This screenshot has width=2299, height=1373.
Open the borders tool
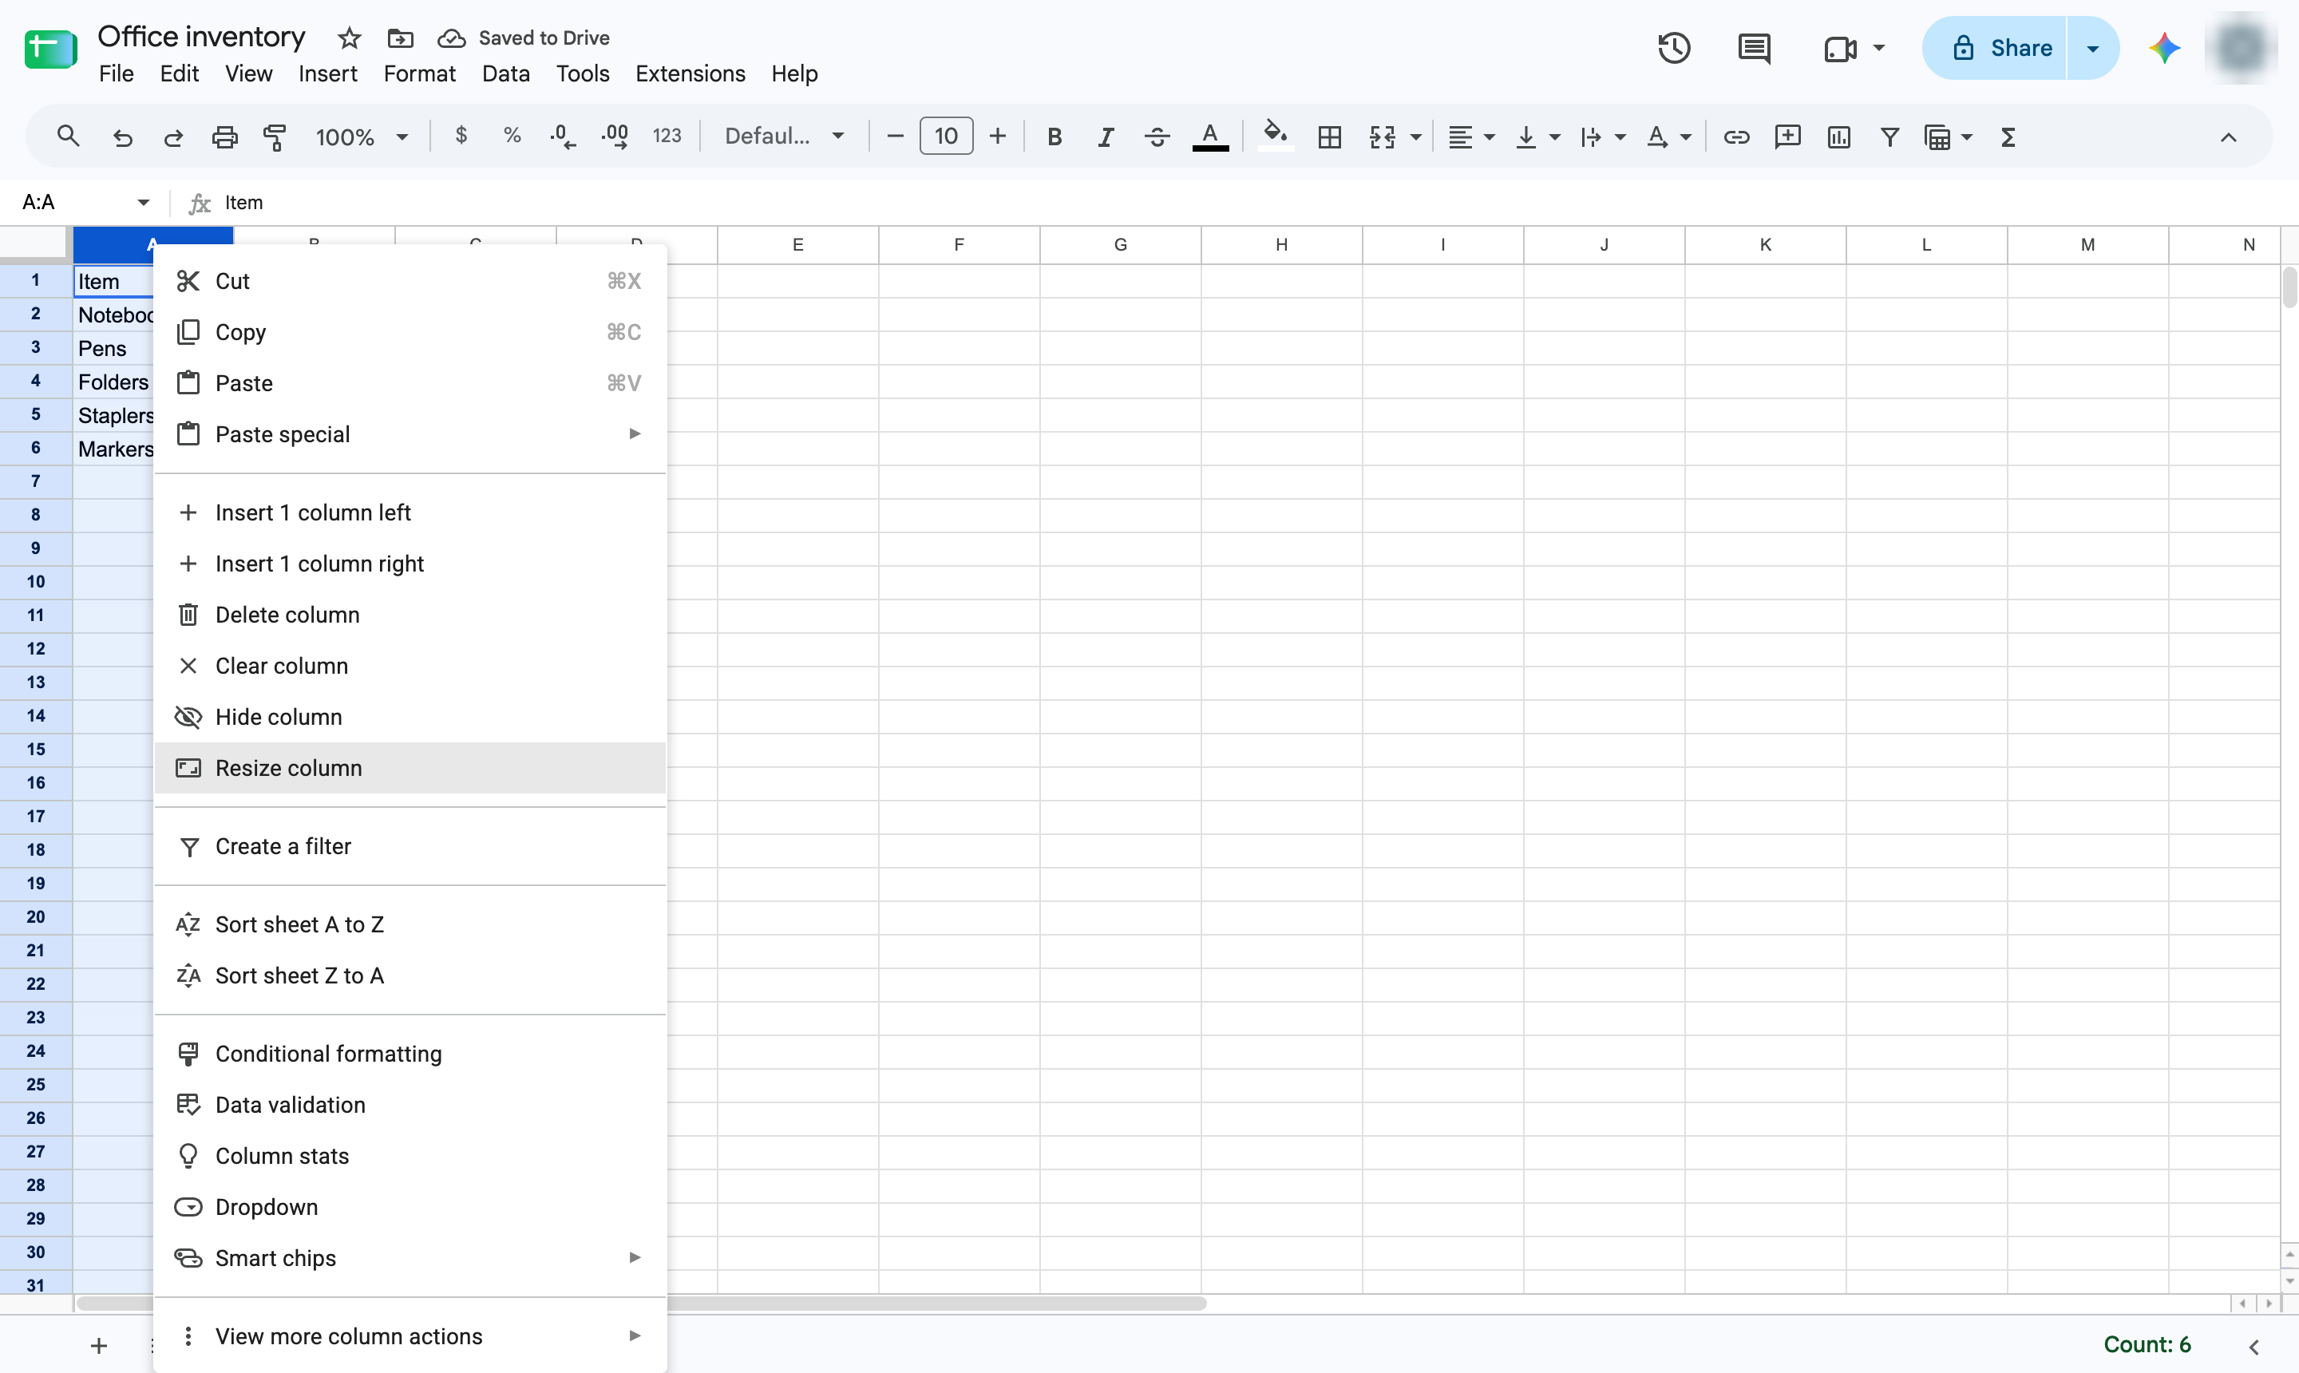(x=1329, y=137)
